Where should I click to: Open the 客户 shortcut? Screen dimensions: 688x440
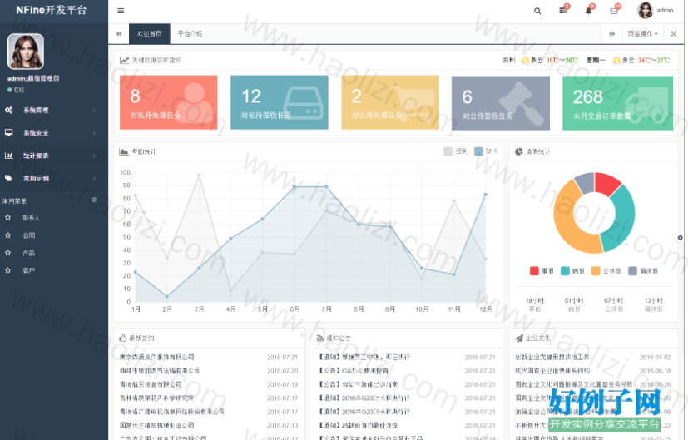(29, 270)
